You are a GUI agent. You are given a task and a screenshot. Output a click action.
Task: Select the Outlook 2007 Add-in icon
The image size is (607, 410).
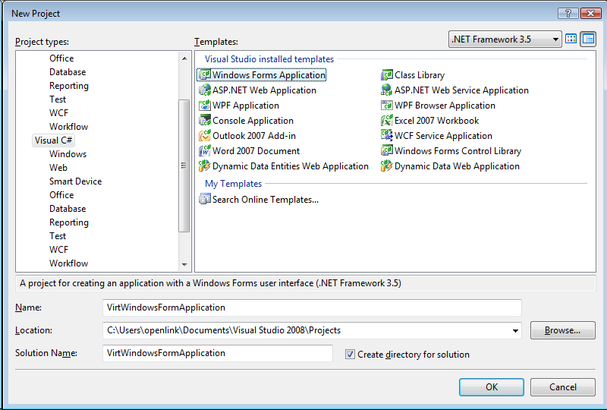click(204, 136)
